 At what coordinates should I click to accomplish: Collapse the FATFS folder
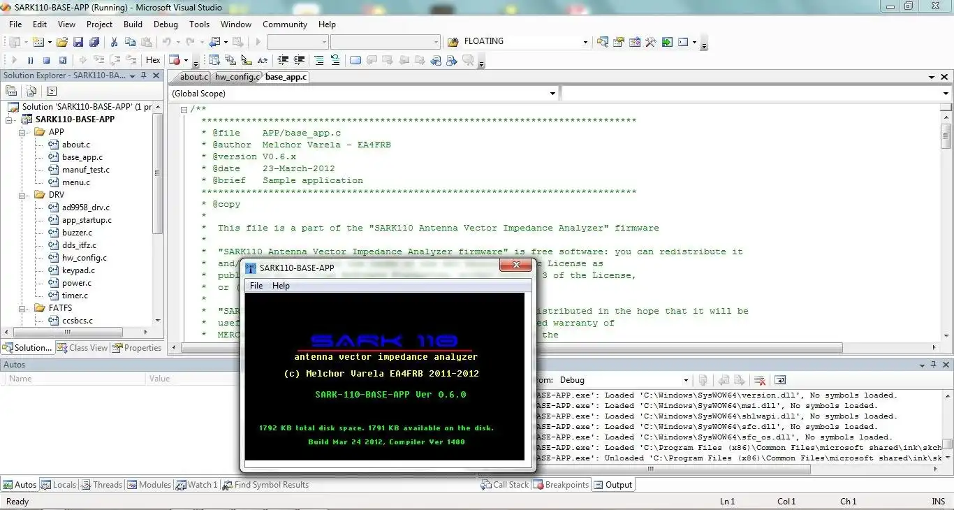23,308
